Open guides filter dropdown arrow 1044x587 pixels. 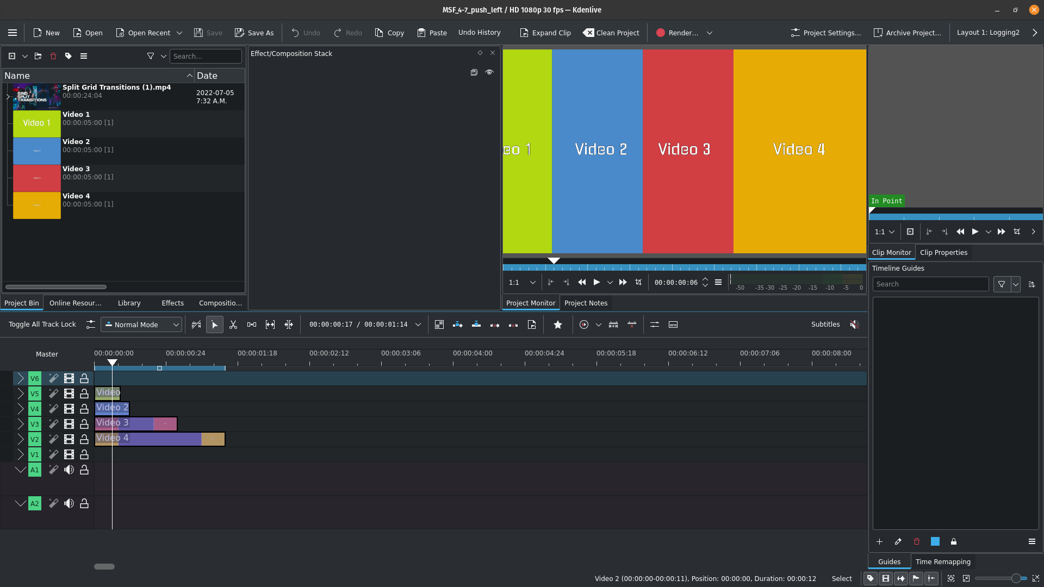pos(1016,284)
